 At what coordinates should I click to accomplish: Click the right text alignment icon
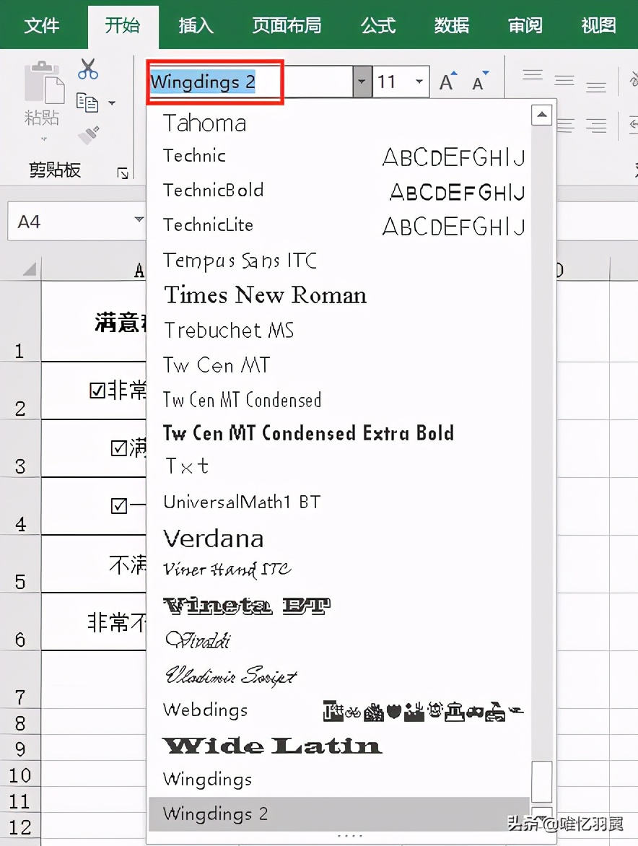click(x=596, y=126)
